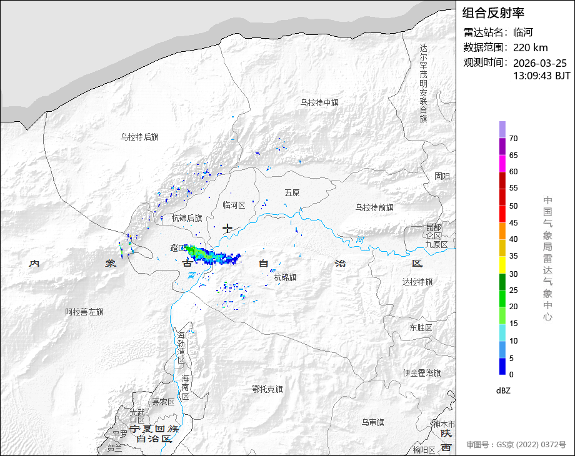Pick the cyan 10–15 dBZ swatch
The image size is (575, 456).
(x=502, y=332)
